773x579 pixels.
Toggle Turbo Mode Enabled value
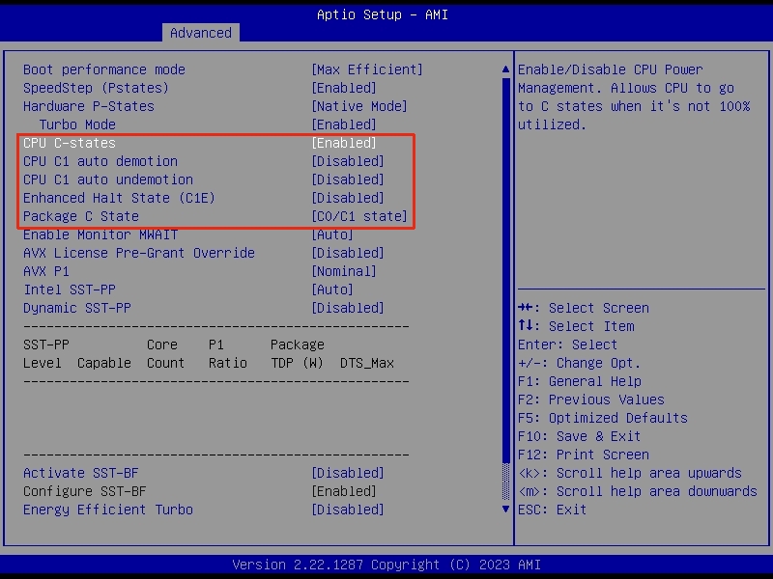click(344, 124)
